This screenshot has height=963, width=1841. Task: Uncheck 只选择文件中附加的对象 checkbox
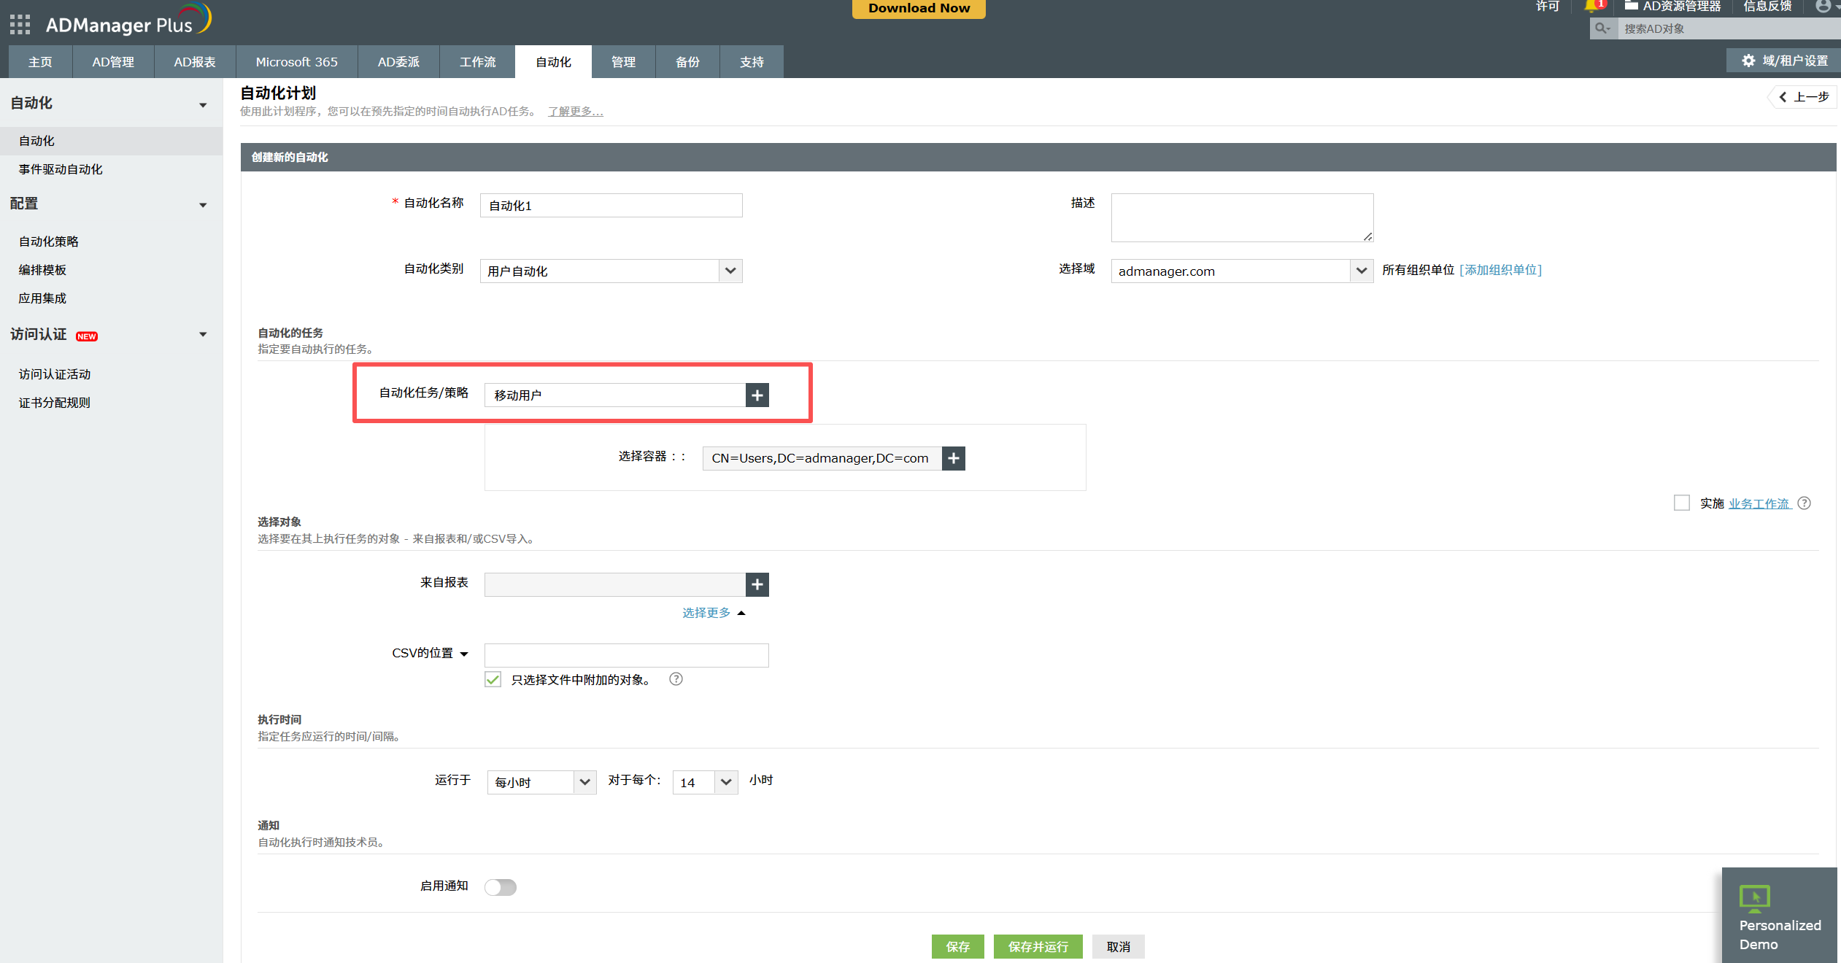pos(493,680)
